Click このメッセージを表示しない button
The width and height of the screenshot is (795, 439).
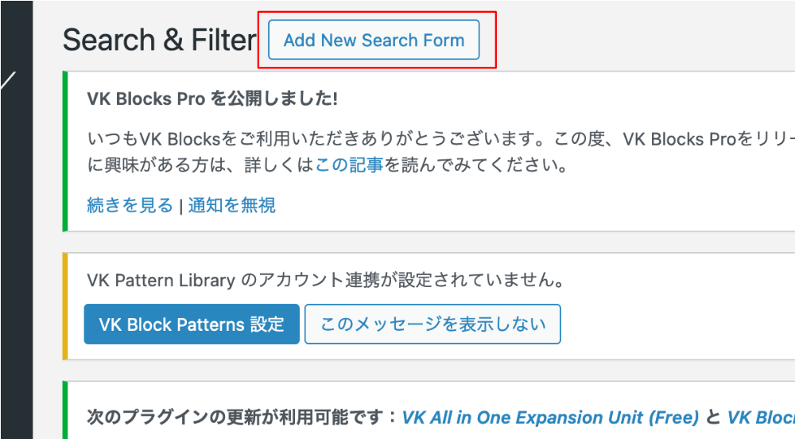(x=432, y=324)
